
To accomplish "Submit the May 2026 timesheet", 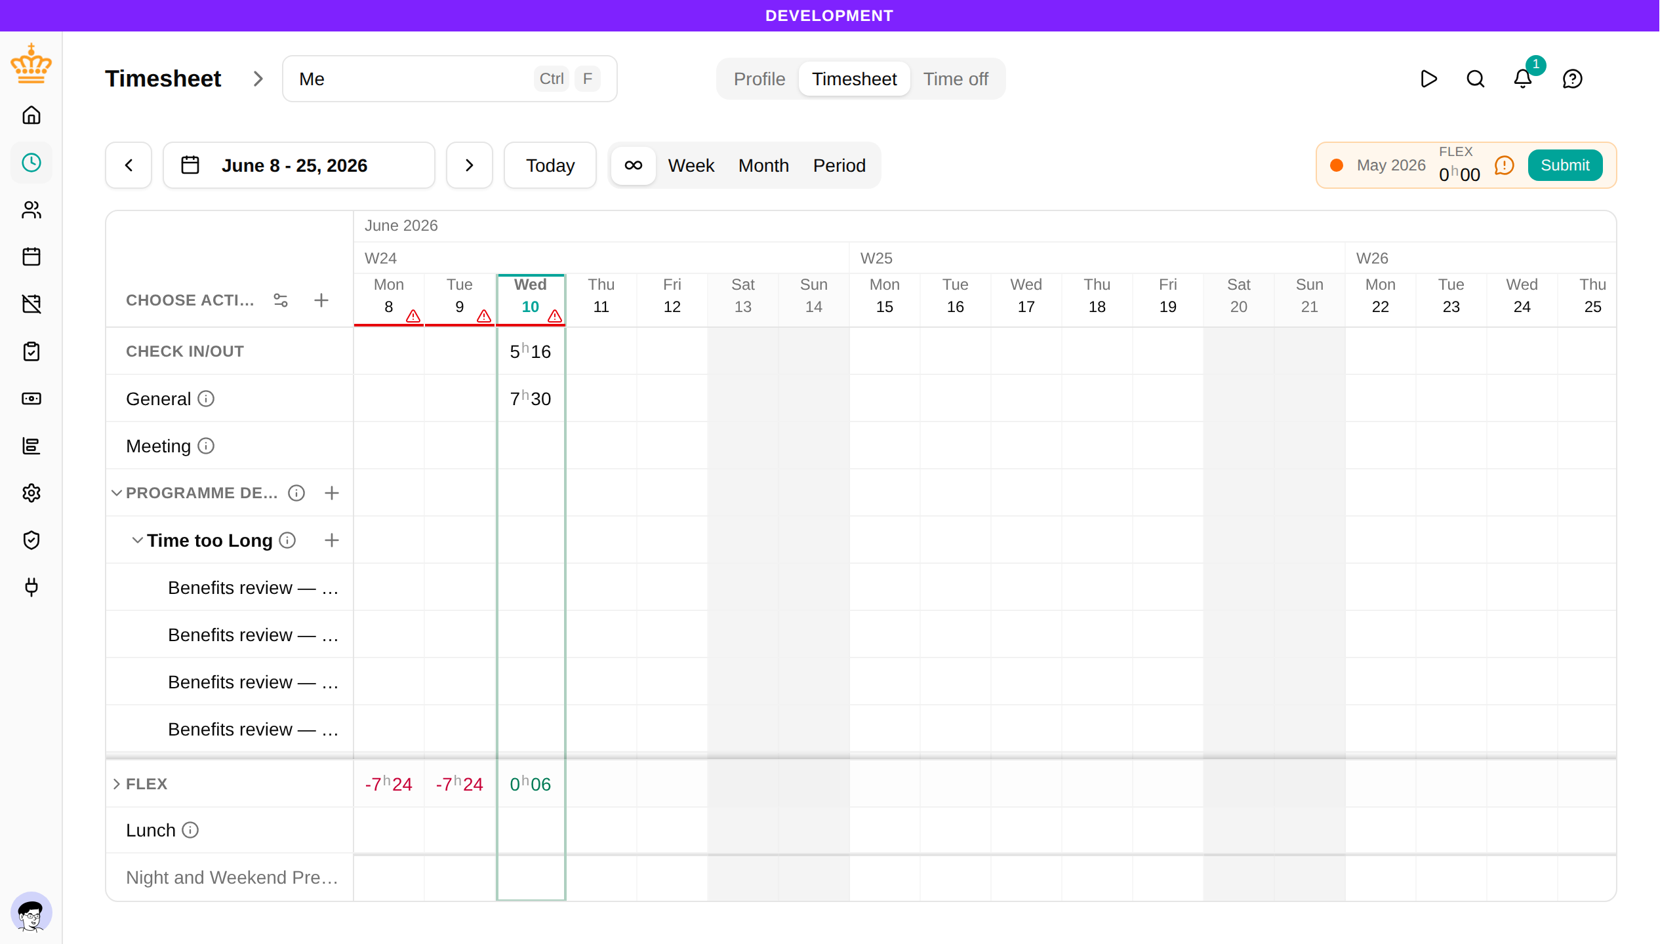I will (1565, 165).
